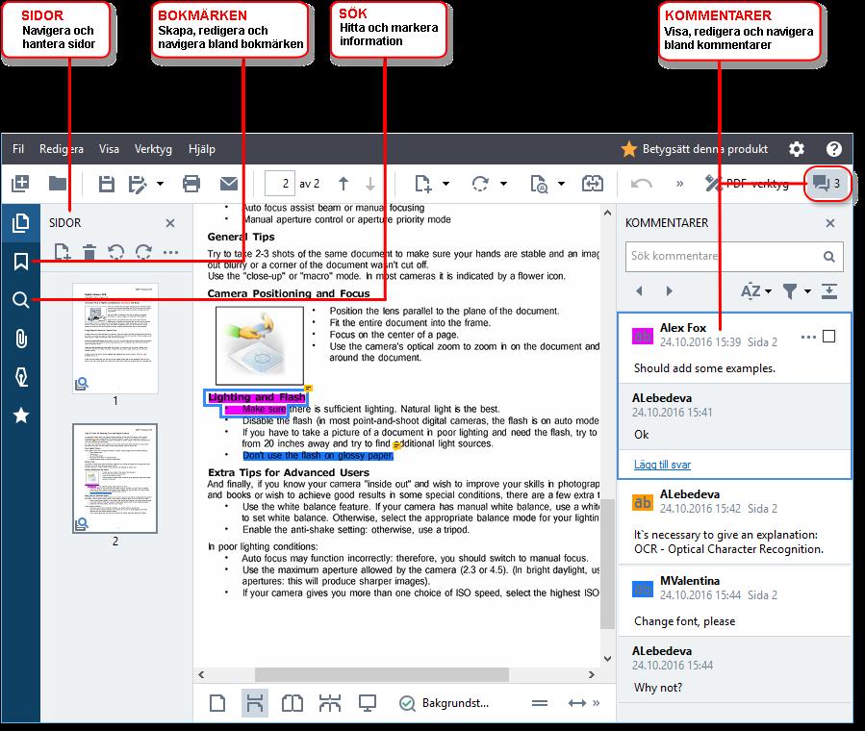Switch to full screen view mode

click(368, 703)
